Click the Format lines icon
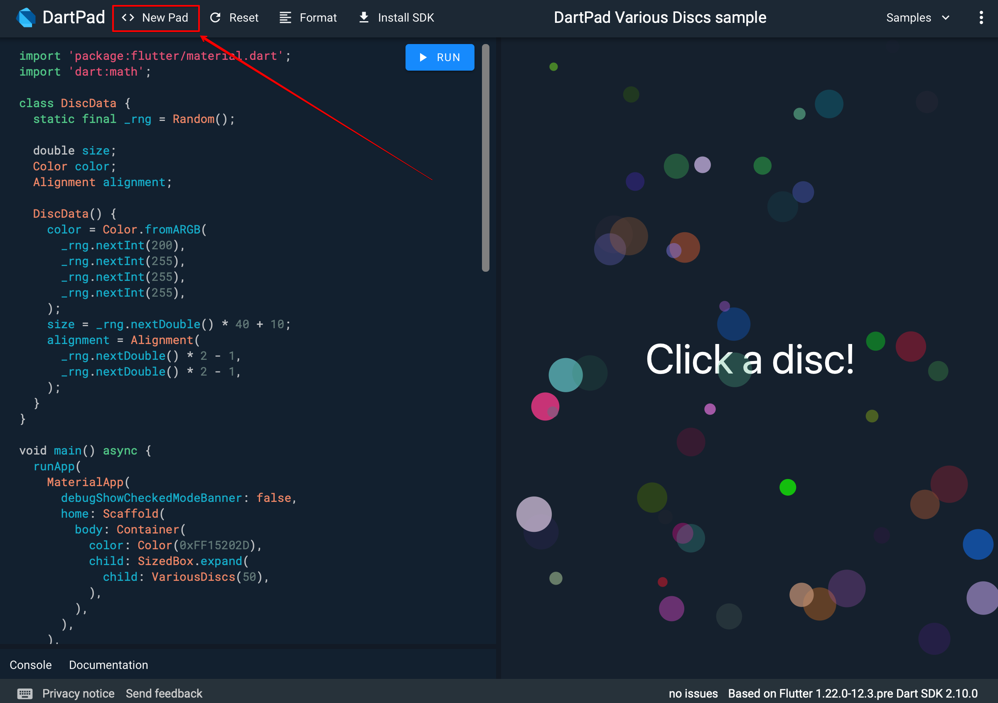The height and width of the screenshot is (703, 998). (285, 18)
